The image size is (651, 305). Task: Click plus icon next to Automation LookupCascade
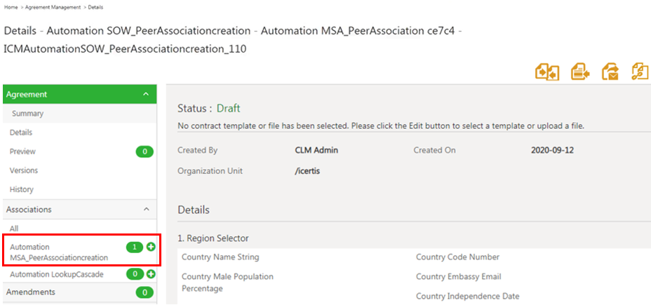coord(150,274)
